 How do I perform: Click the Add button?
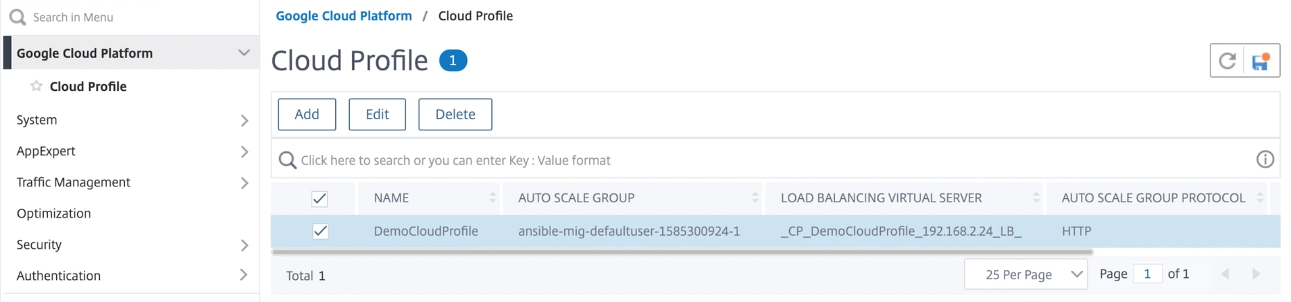tap(307, 114)
